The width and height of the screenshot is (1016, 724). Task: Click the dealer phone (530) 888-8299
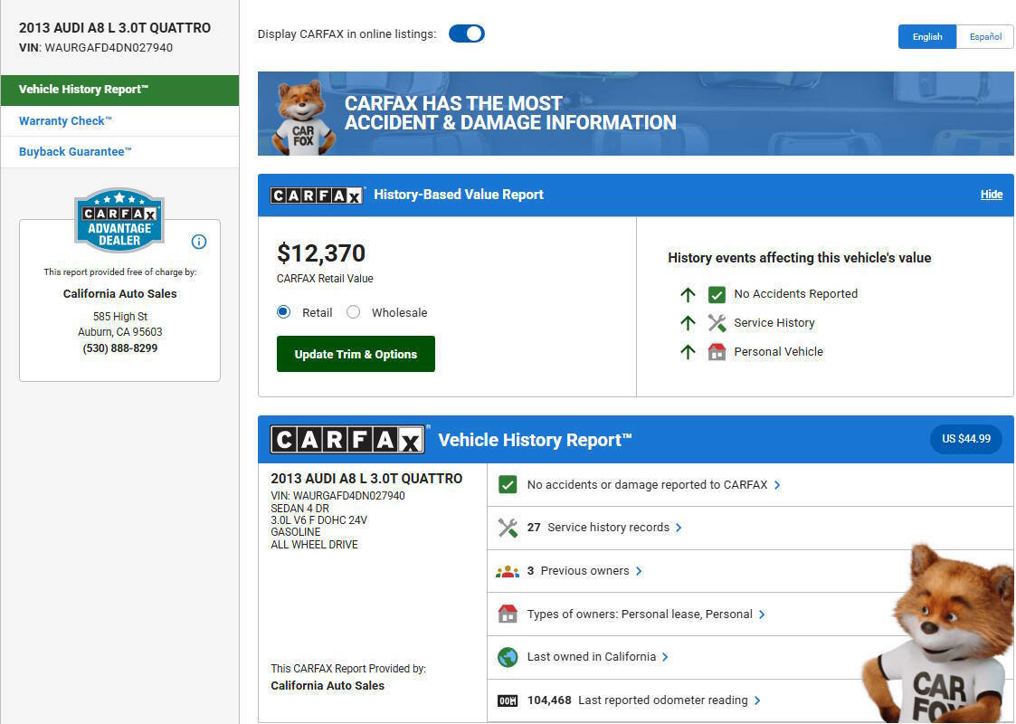click(119, 348)
